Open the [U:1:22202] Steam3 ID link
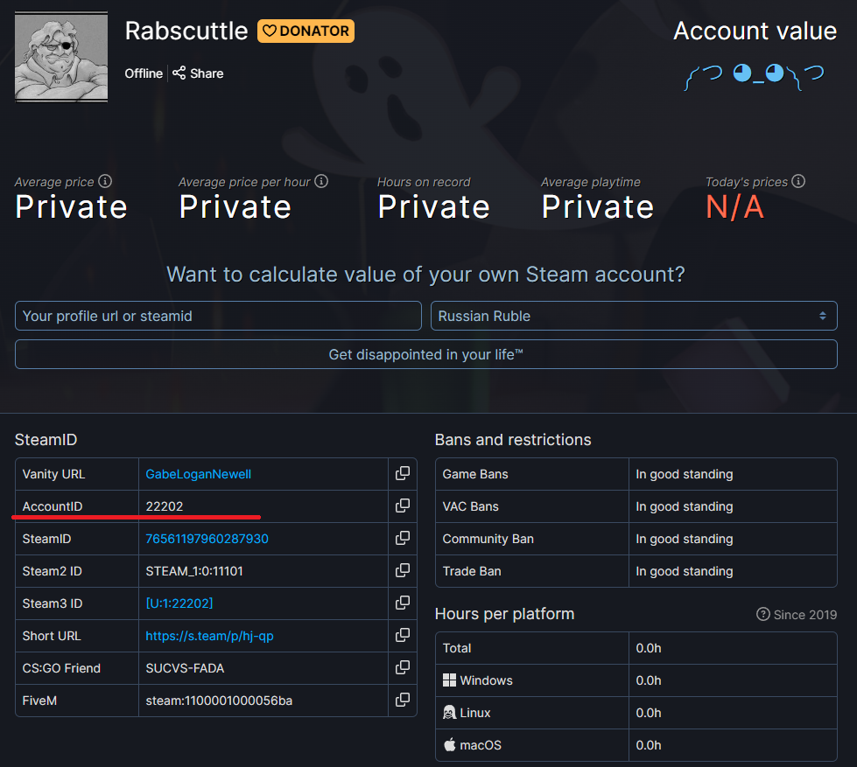This screenshot has width=857, height=767. (179, 603)
